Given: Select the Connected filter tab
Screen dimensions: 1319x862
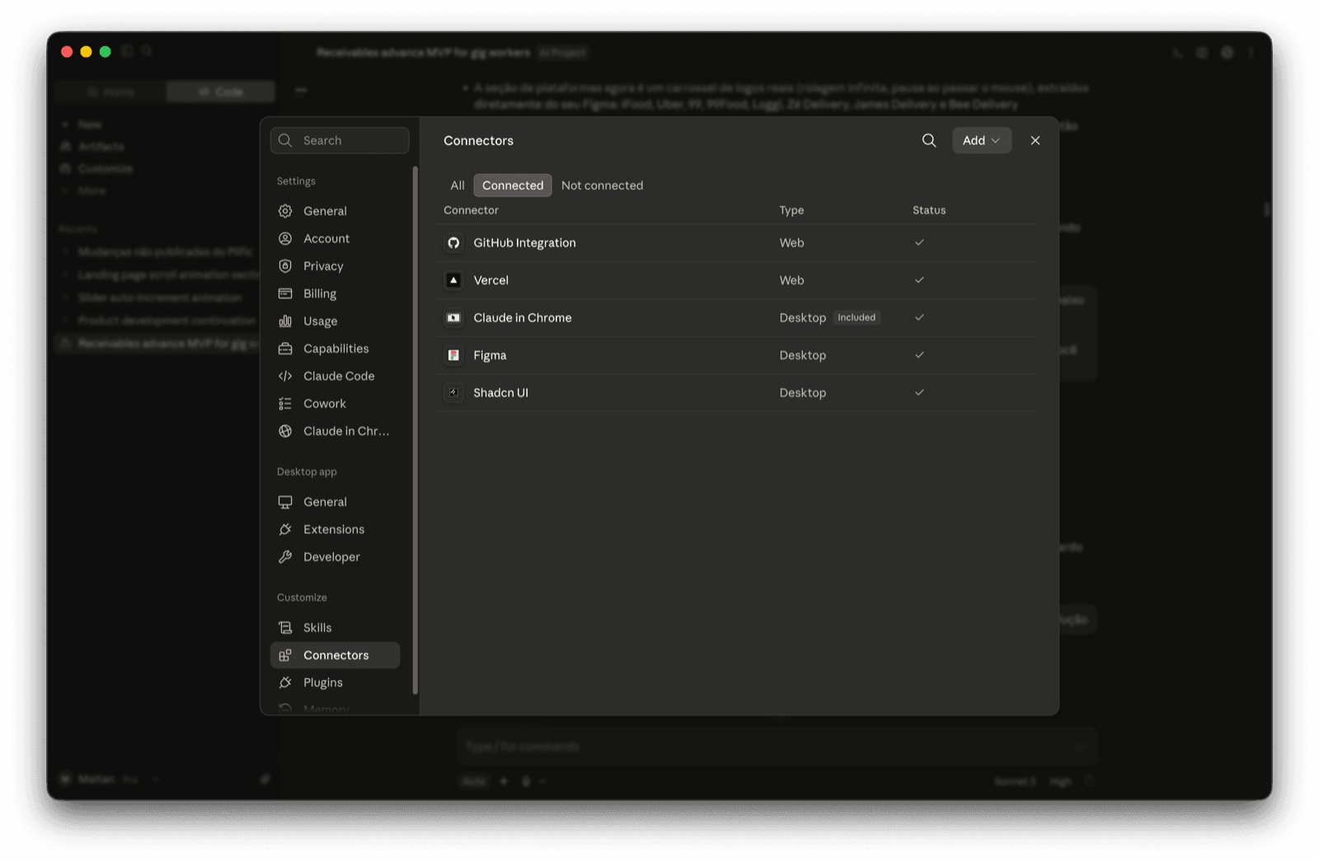Looking at the screenshot, I should 513,185.
